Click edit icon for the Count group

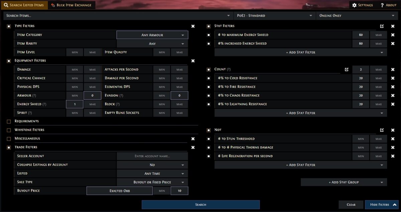[347, 70]
